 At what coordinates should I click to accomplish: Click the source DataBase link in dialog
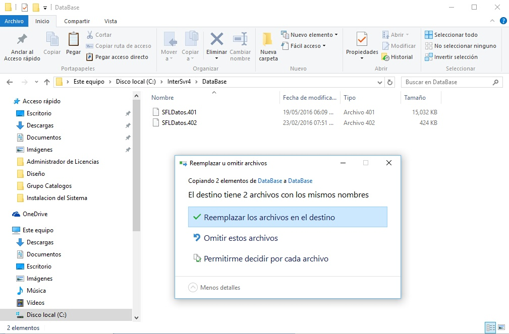click(x=270, y=181)
